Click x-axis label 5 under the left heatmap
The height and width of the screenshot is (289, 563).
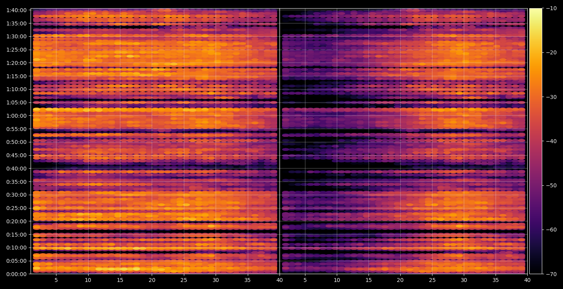pyautogui.click(x=56, y=280)
